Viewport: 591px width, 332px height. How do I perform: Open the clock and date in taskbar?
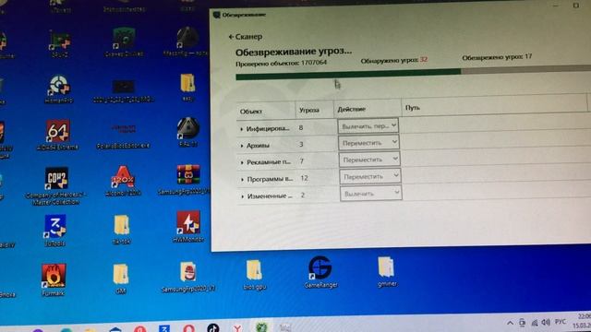coord(582,320)
